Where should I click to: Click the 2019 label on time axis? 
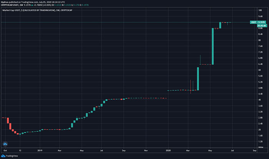[40, 151]
